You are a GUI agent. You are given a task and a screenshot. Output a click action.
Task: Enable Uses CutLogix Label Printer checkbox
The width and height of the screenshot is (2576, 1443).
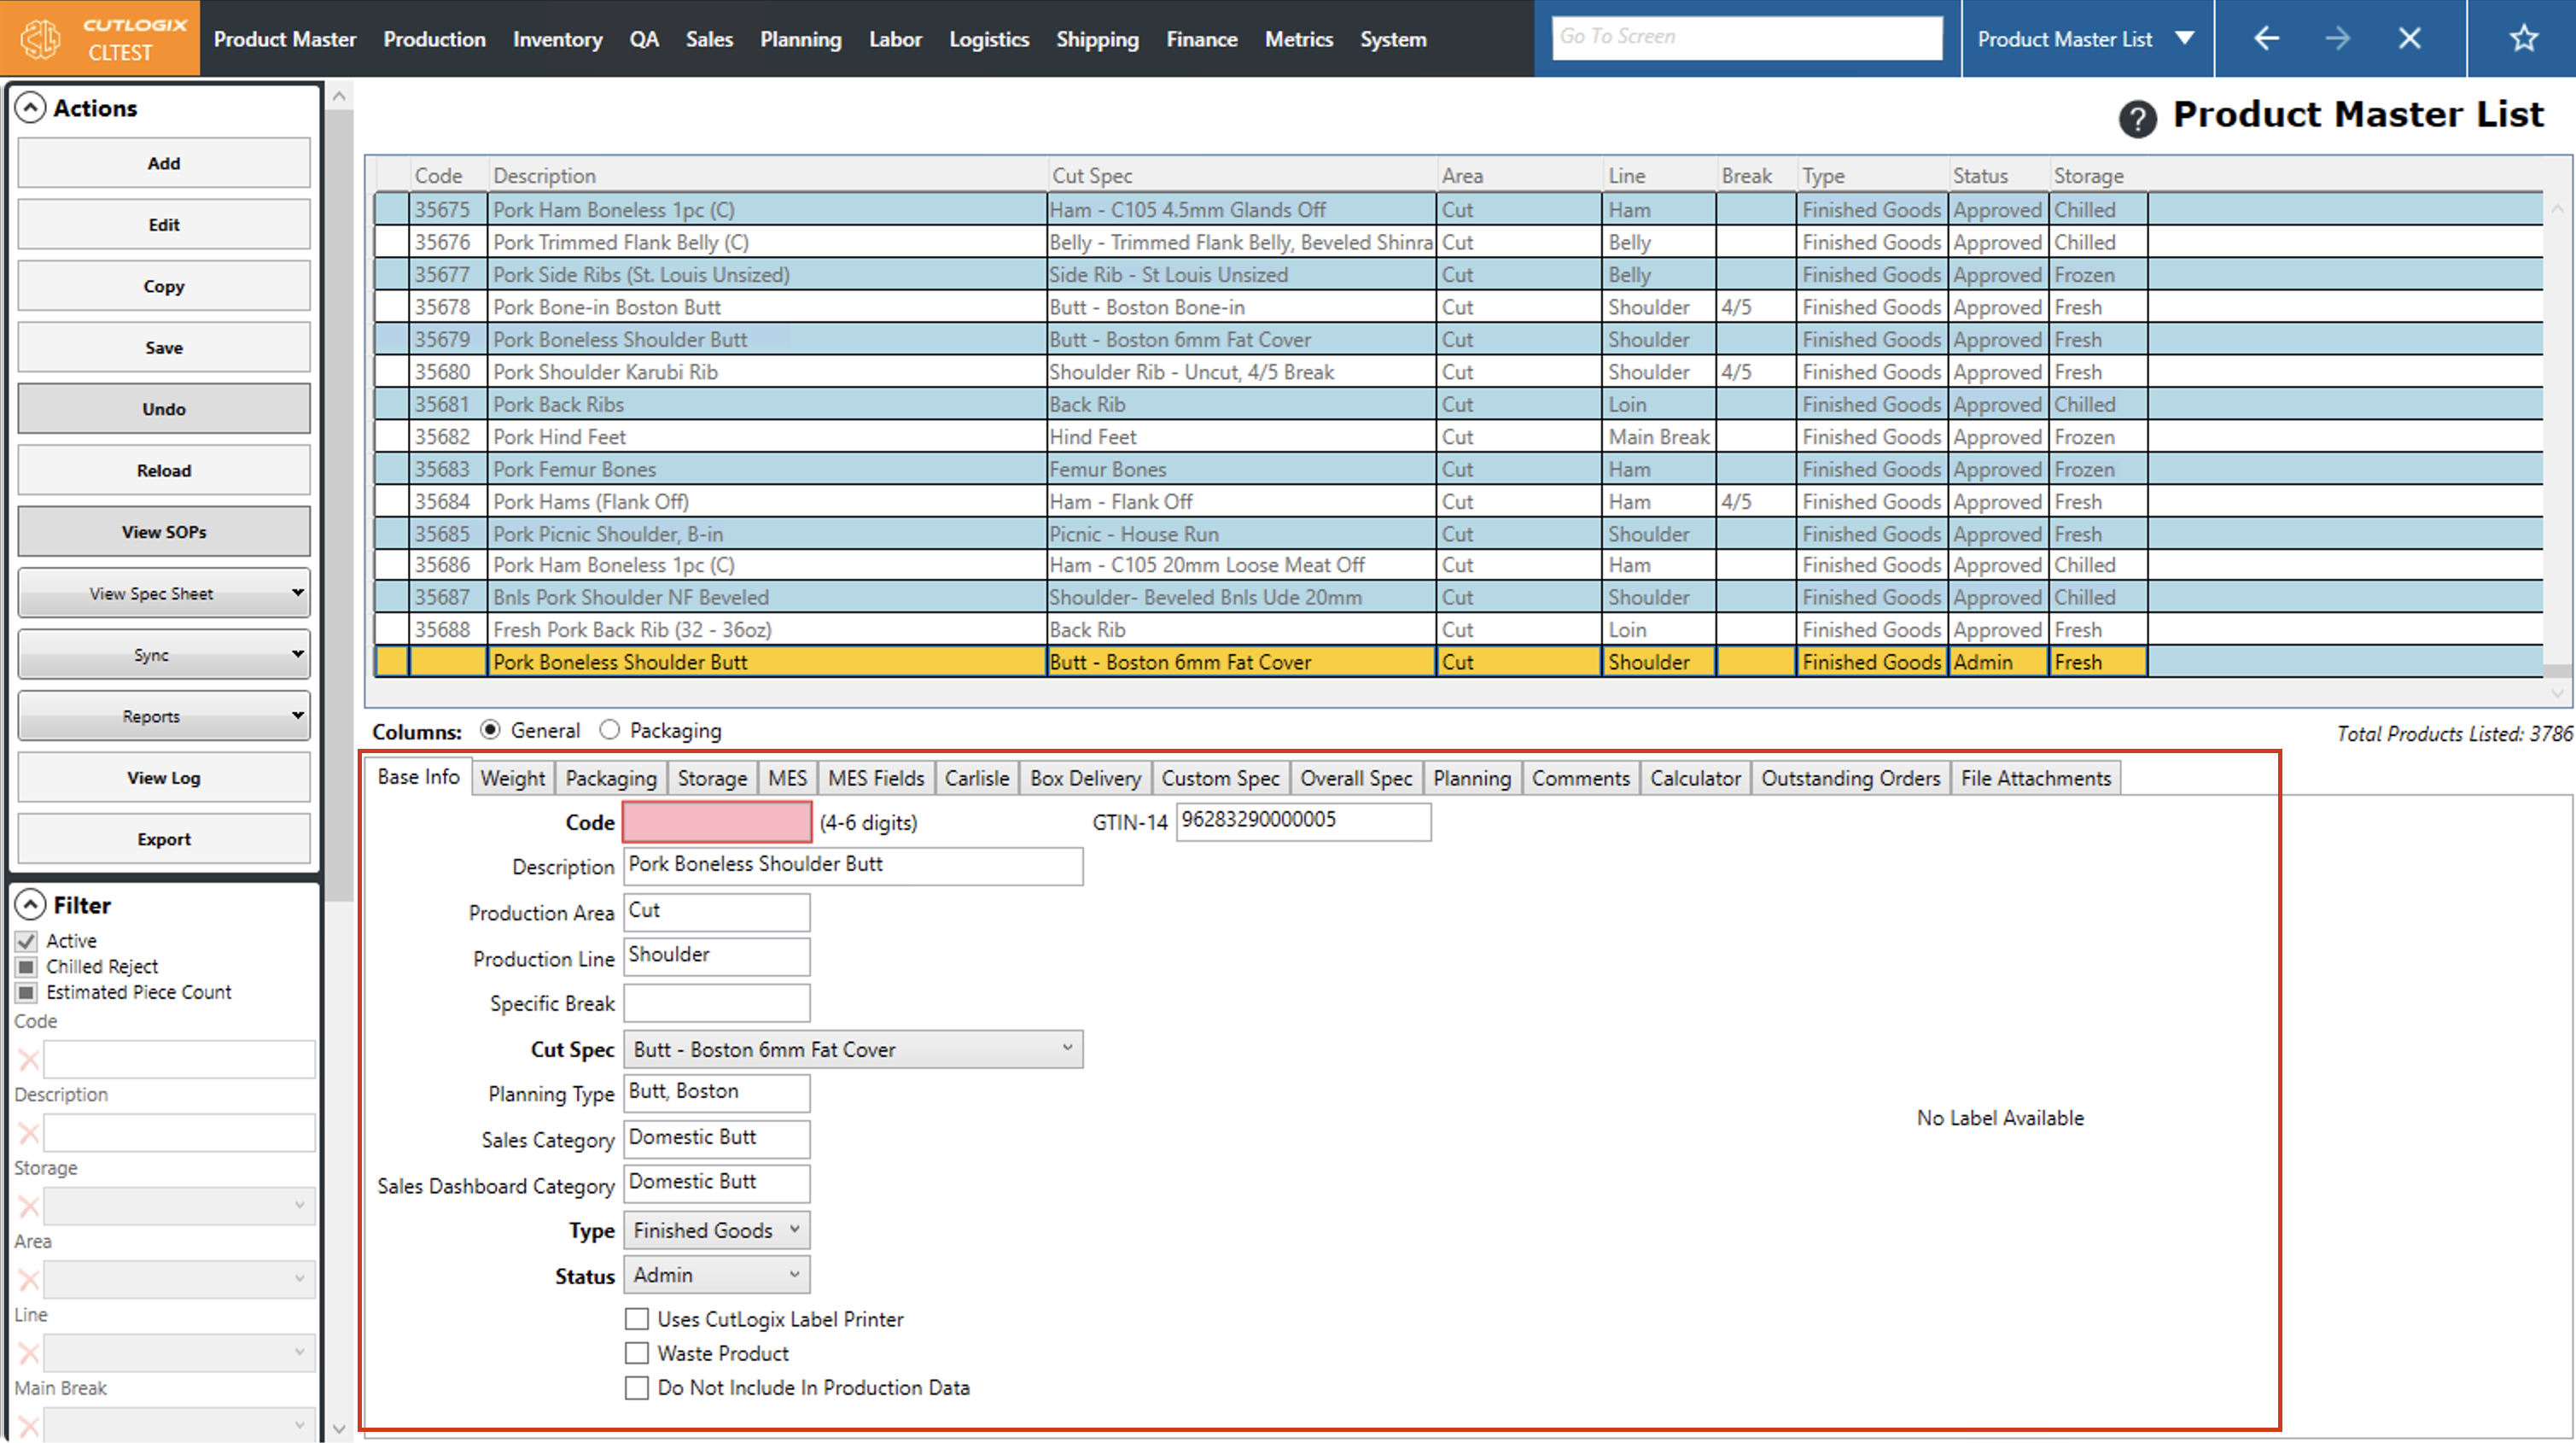point(637,1319)
